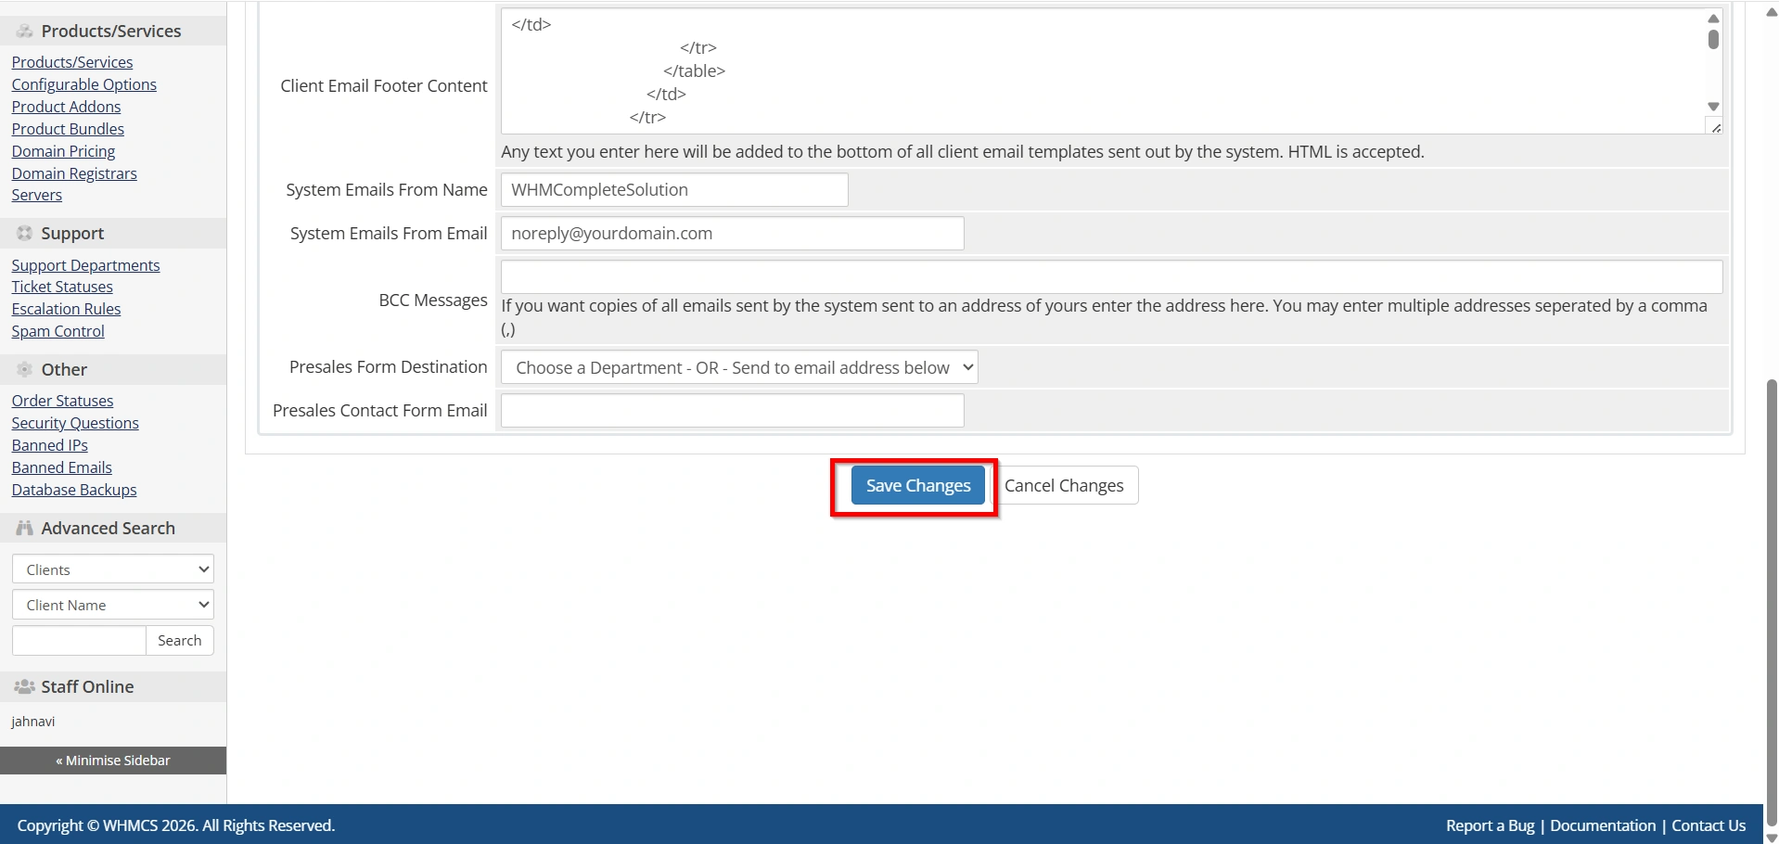Click the footer textarea scrollbar thumb

pyautogui.click(x=1713, y=39)
